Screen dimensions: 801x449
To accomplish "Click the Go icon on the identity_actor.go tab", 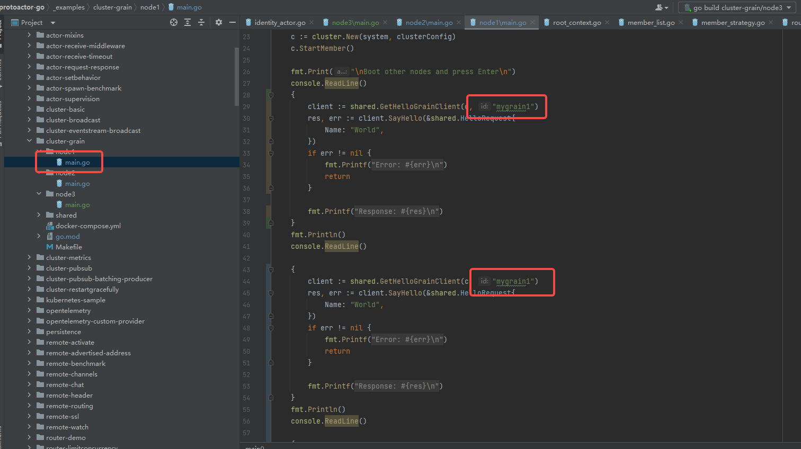I will coord(248,22).
